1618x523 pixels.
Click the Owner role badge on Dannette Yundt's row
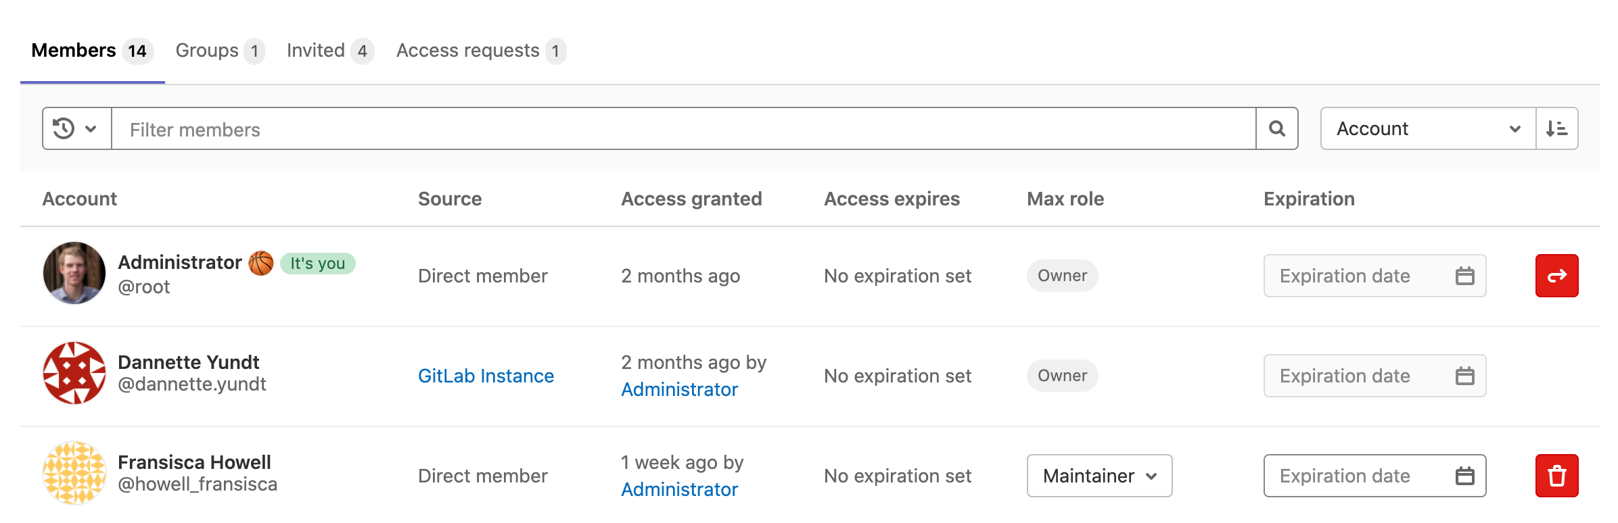(1062, 376)
